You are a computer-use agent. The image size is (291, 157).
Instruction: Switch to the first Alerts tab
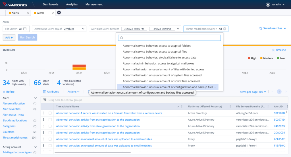(x=15, y=13)
